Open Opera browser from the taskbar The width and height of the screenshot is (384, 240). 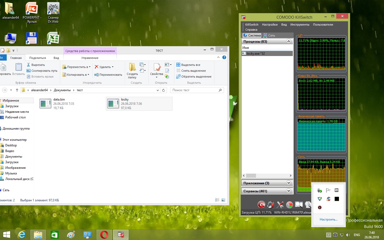tap(104, 235)
